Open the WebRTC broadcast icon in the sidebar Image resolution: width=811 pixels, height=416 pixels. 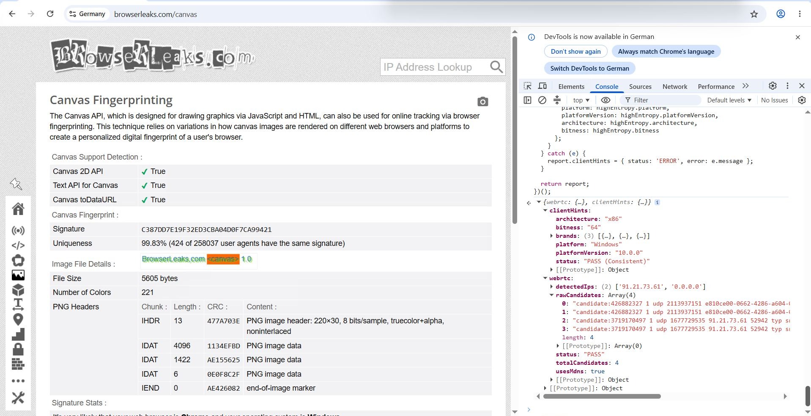tap(18, 231)
